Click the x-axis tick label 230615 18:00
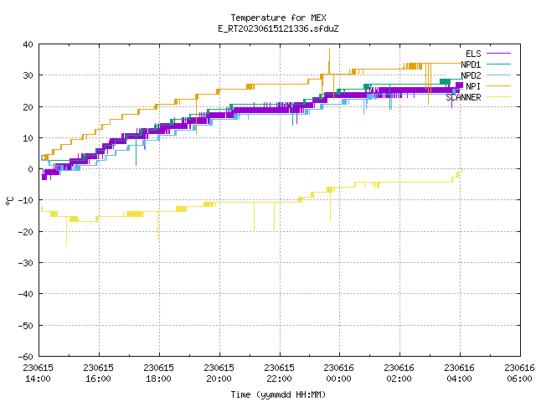Screen dimensions: 536x402 (x=158, y=374)
